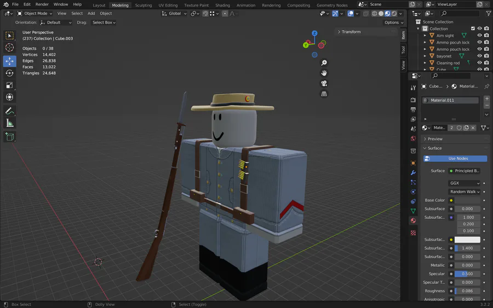493x308 pixels.
Task: Choose the Move tool
Action: pos(9,61)
